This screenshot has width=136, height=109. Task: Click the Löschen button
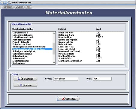coord(25,85)
